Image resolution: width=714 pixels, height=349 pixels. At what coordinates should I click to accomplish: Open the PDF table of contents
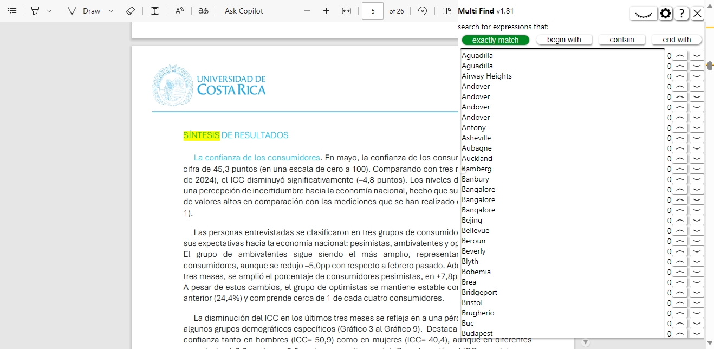(x=12, y=11)
